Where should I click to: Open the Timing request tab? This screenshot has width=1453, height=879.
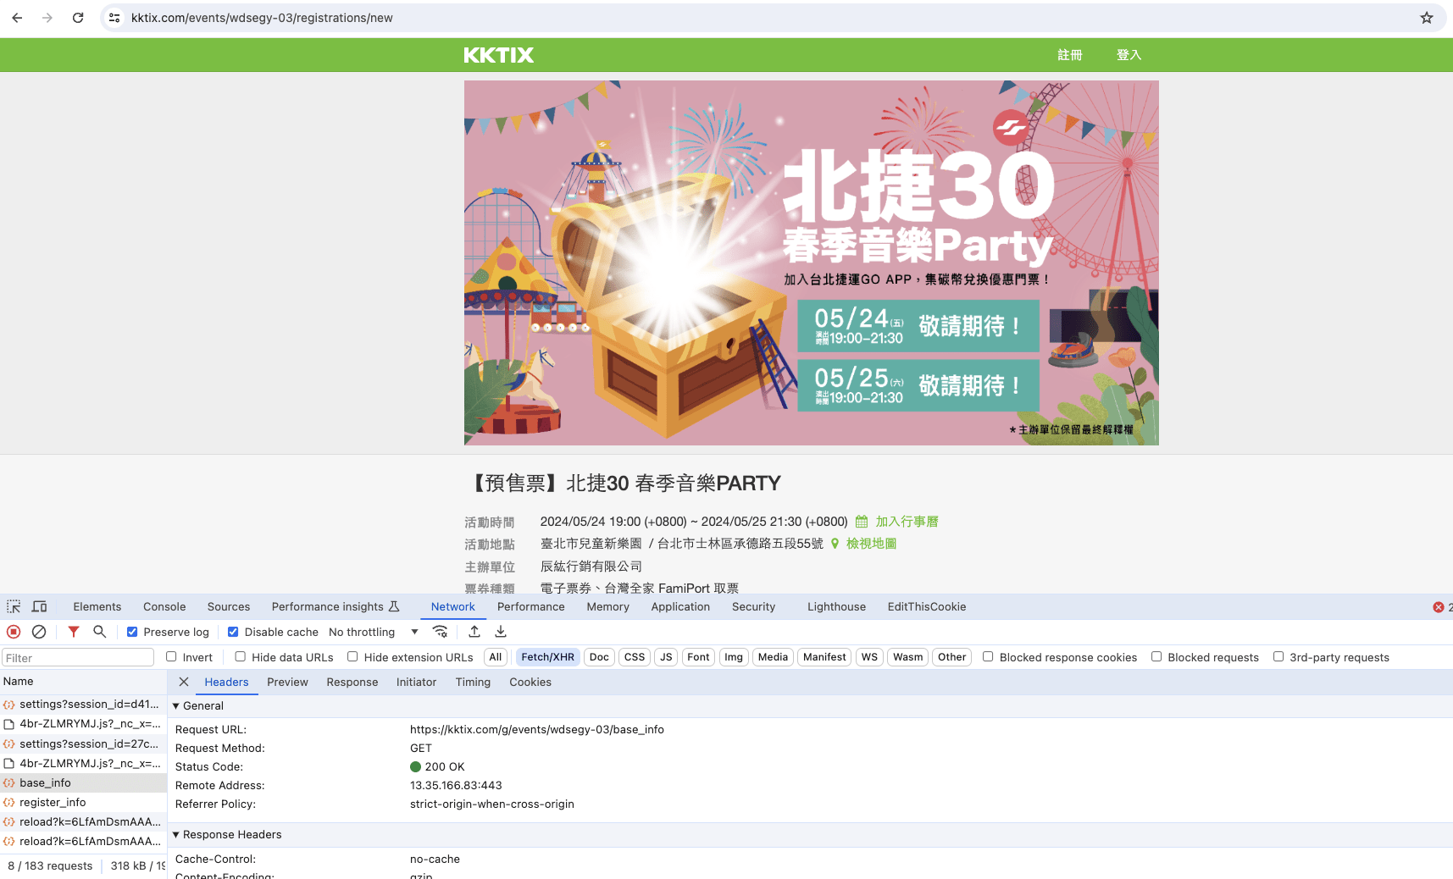[x=473, y=682]
